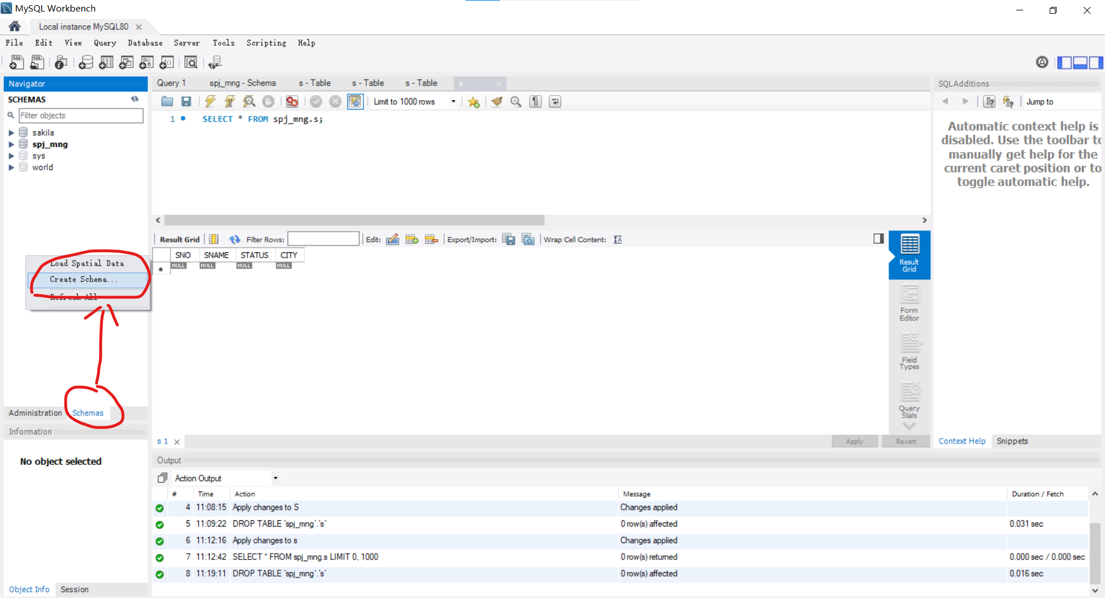Open the File menu
The width and height of the screenshot is (1105, 598).
(14, 43)
